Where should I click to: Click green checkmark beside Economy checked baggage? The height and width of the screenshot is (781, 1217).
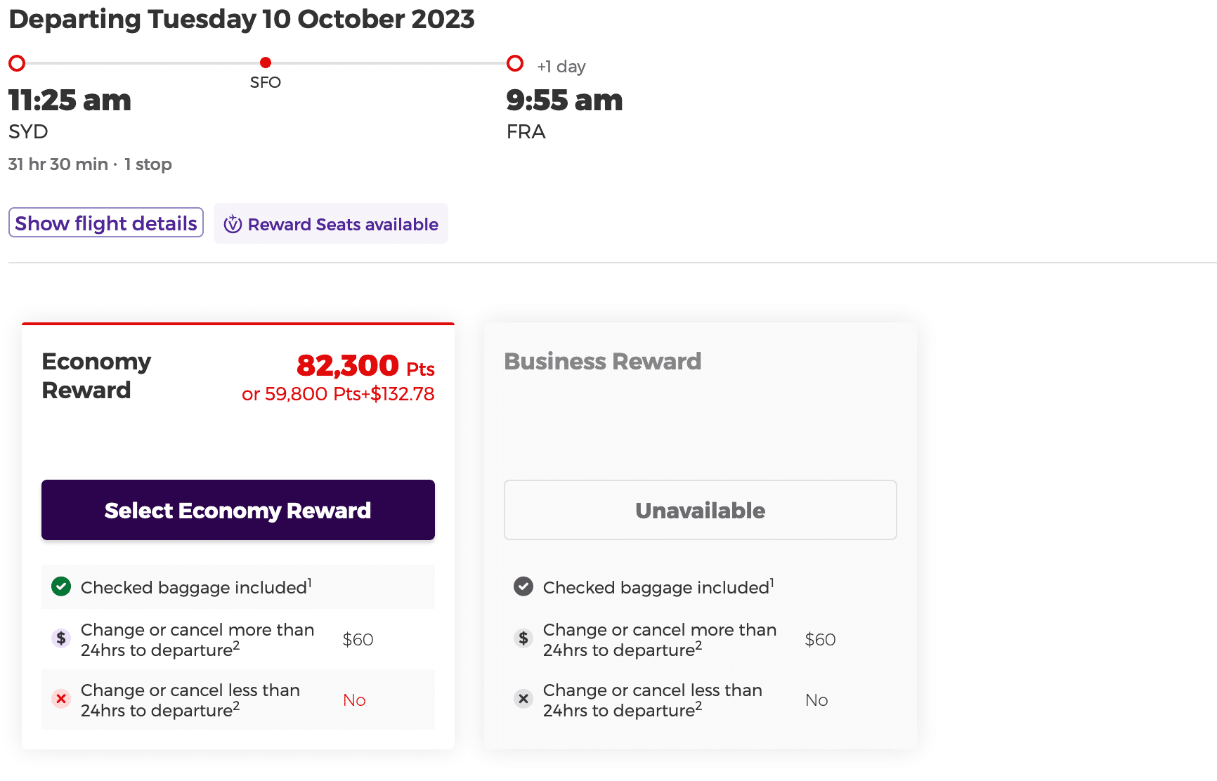pos(61,586)
